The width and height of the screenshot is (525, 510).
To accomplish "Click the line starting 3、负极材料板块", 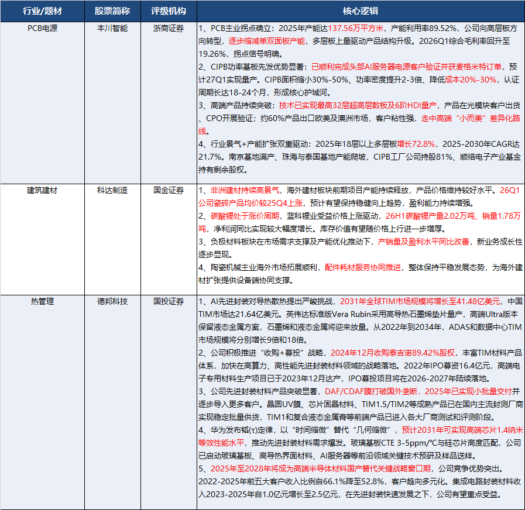I will [361, 242].
